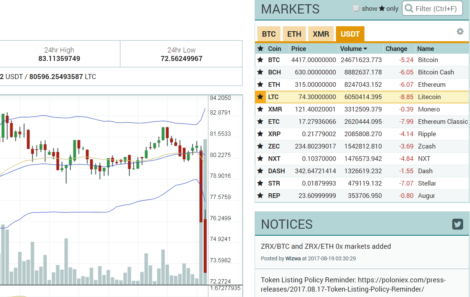Viewport: 470px width, 297px height.
Task: Open markets settings gear
Action: tap(460, 31)
